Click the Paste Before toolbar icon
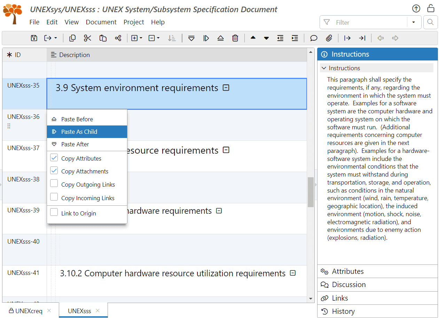The height and width of the screenshot is (318, 439). pos(220,38)
